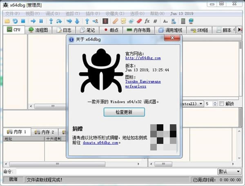Open the 插件(P) menu
The image size is (245, 186).
pos(93,13)
